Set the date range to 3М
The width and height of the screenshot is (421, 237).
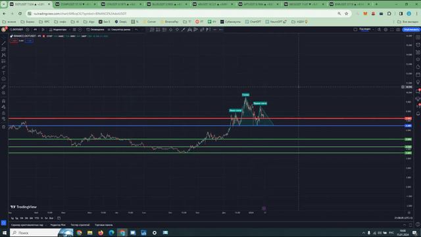coord(26,218)
